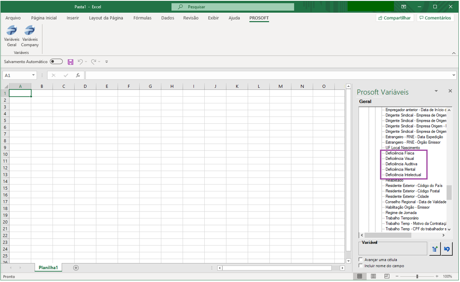Screen dimensions: 460x282
Task: Click the zoom slider handle
Action: [x=417, y=276]
